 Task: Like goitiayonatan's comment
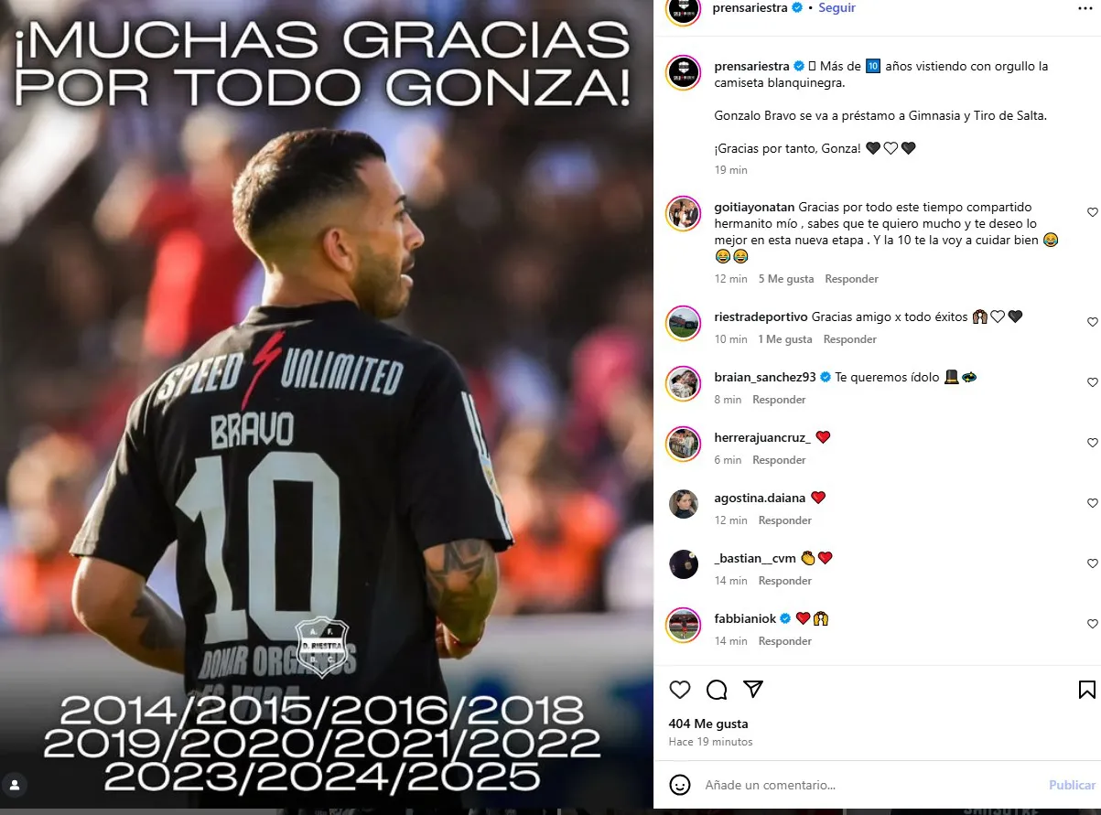1092,212
